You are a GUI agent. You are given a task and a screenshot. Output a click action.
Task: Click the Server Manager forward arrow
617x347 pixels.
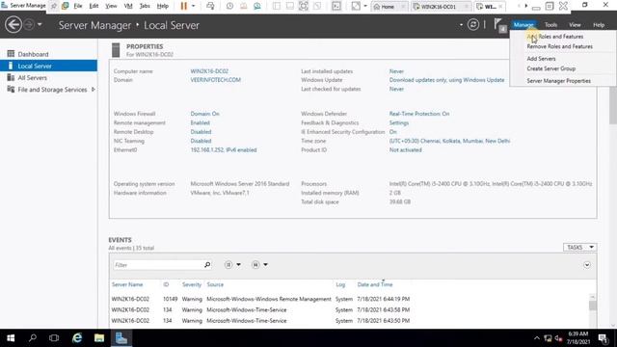tap(29, 25)
